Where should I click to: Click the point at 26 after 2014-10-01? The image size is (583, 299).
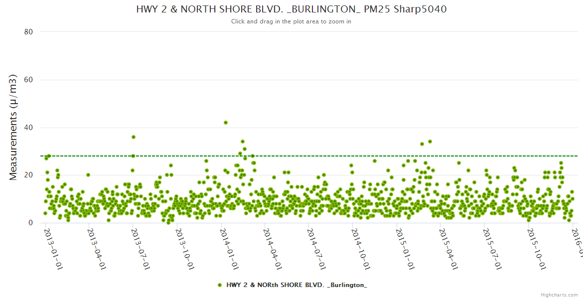(375, 161)
